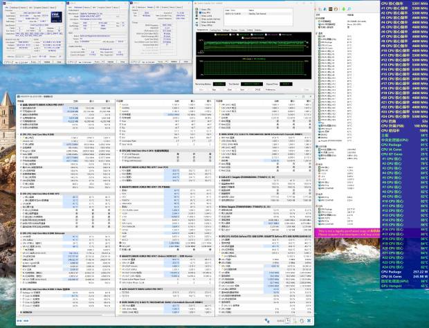429x328 pixels.
Task: Select About tab in third CPU-Z window
Action: coord(179,8)
